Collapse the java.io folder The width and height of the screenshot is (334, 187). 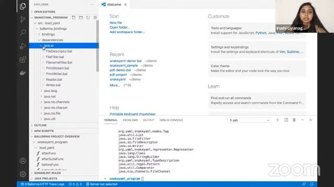pos(64,45)
